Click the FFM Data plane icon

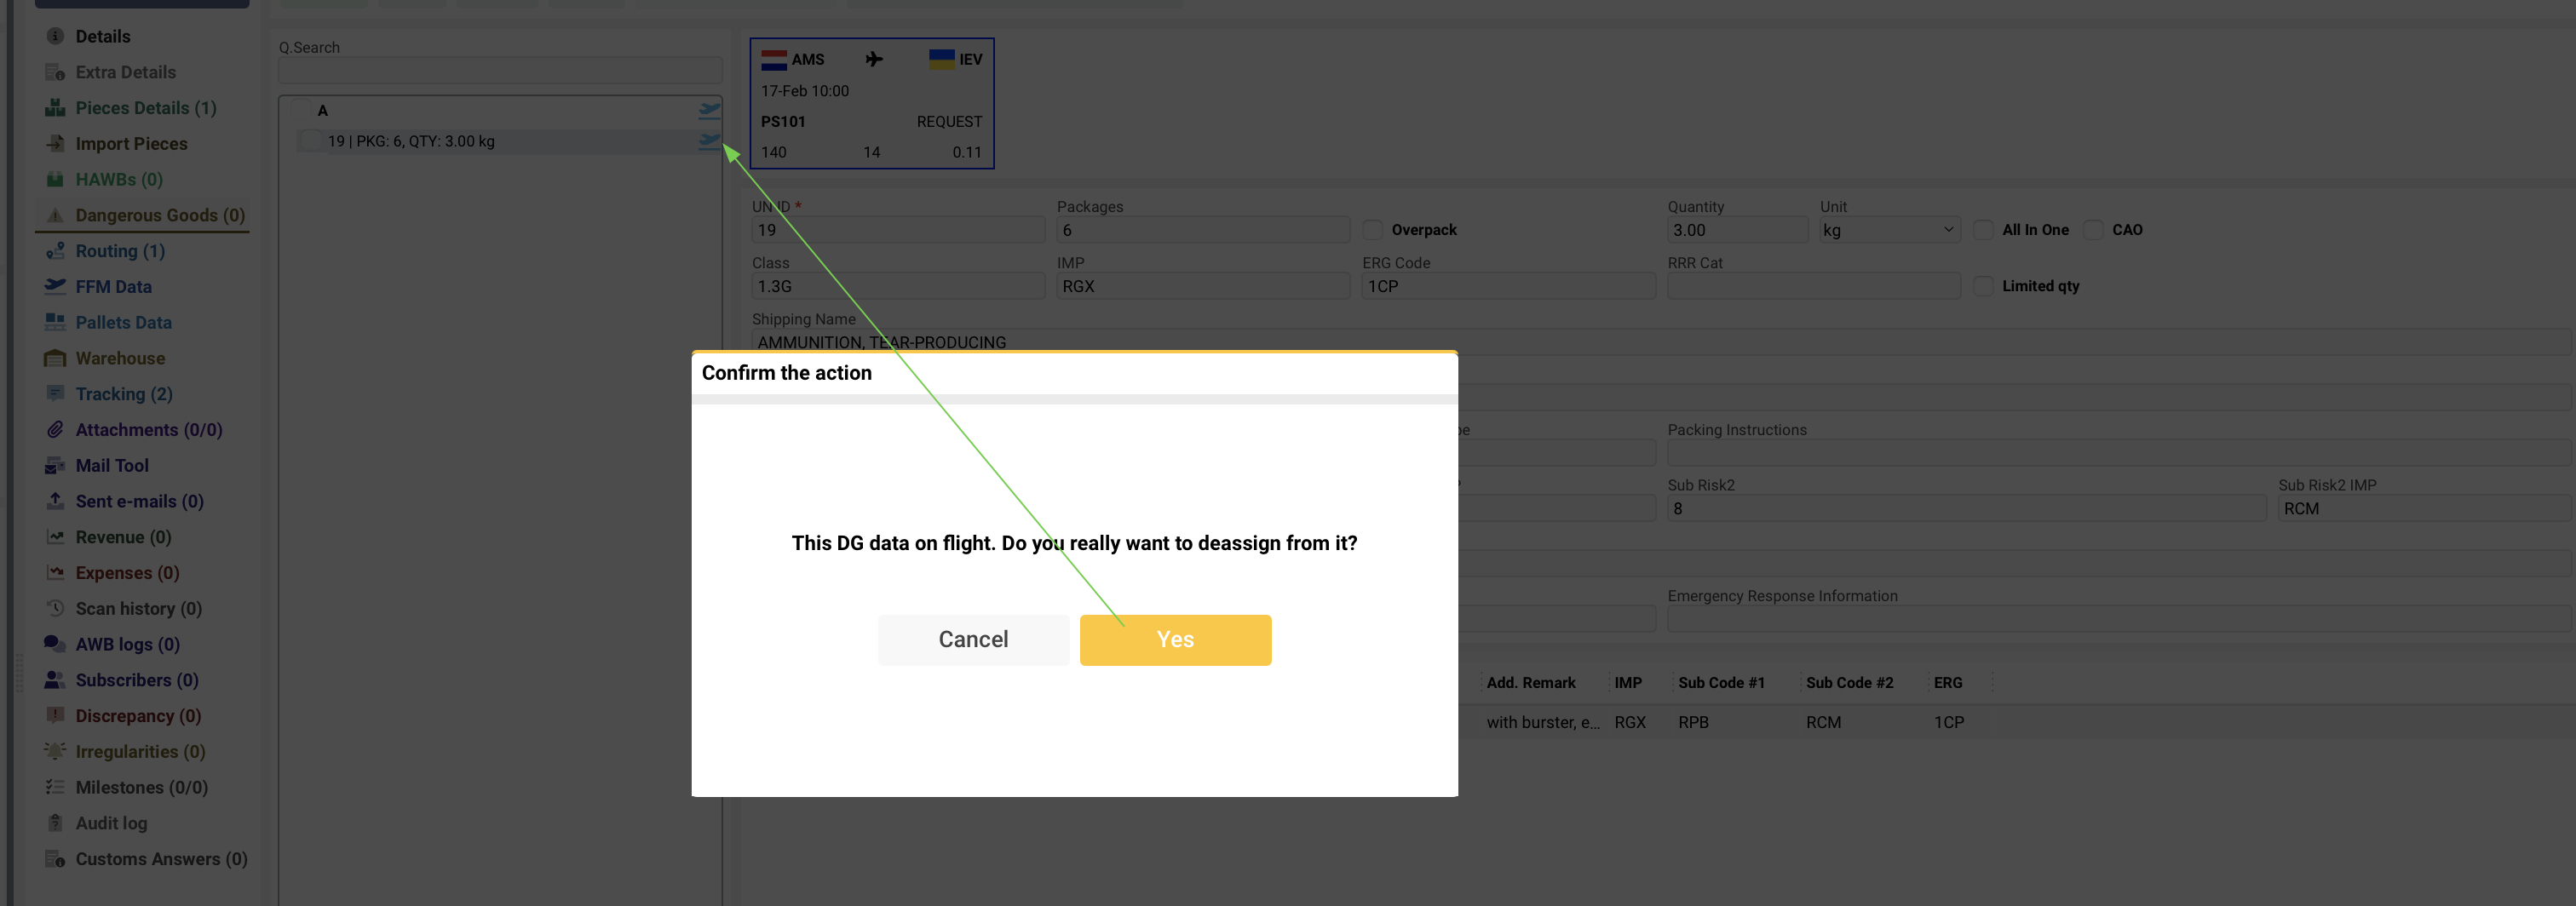point(55,287)
